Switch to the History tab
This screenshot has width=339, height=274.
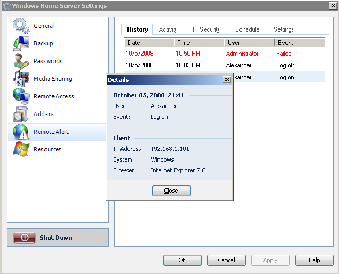click(137, 29)
